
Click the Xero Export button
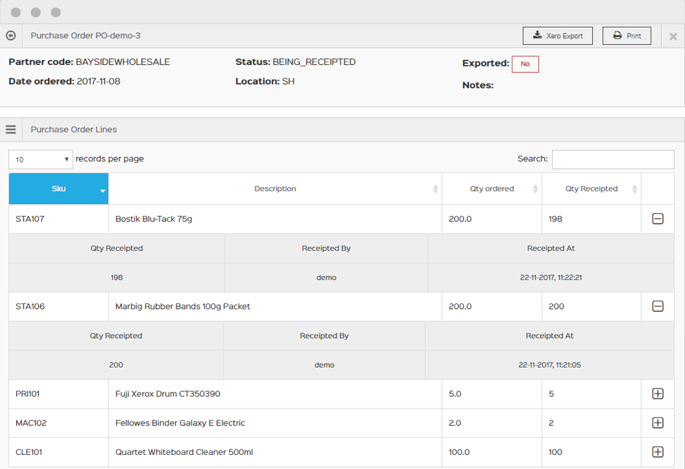click(x=557, y=36)
